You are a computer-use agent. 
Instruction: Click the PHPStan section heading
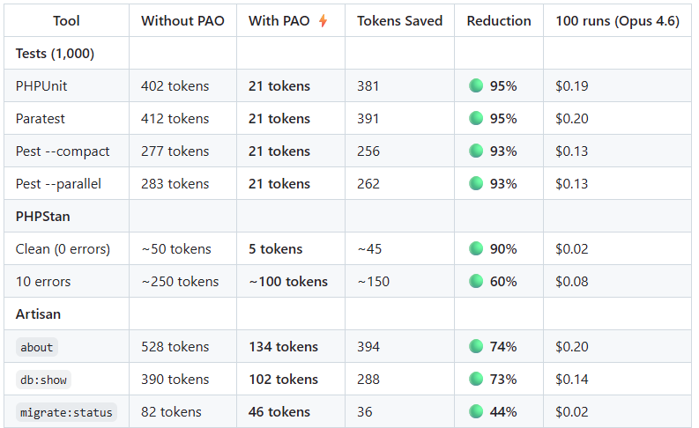(x=43, y=217)
